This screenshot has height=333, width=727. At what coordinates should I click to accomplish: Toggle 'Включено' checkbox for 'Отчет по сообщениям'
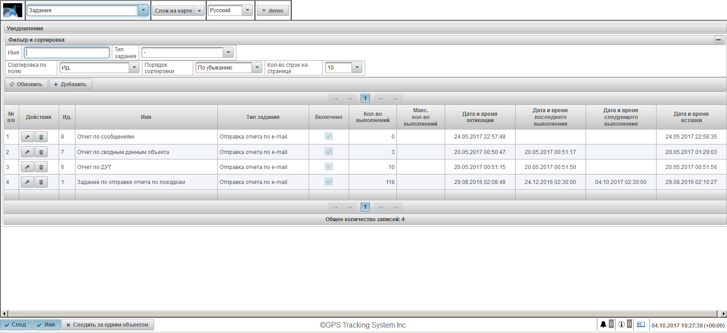pyautogui.click(x=328, y=136)
